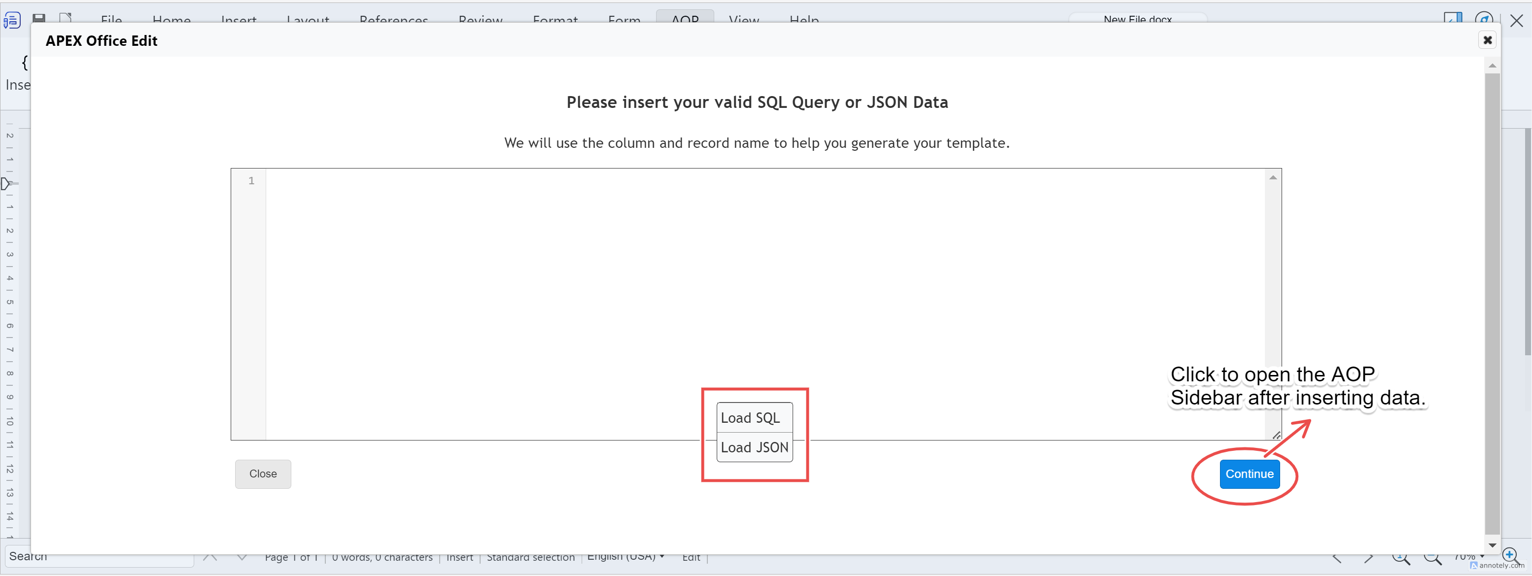Click the search previous up-arrow
1532x576 pixels.
[x=210, y=558]
